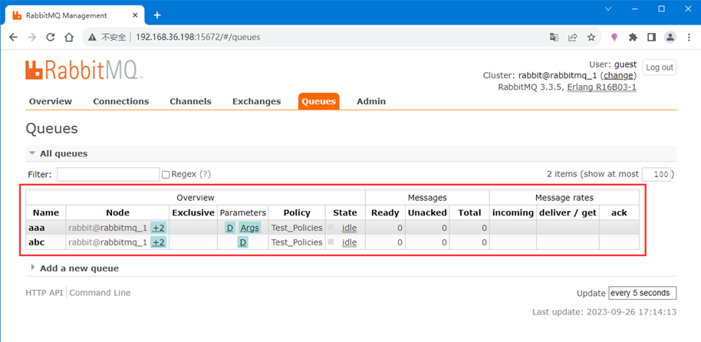Click the browser forward arrow
This screenshot has height=342, width=701.
tap(31, 38)
